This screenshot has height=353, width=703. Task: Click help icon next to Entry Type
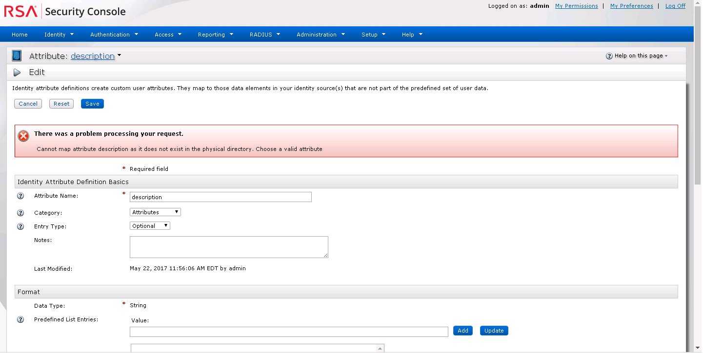click(20, 227)
